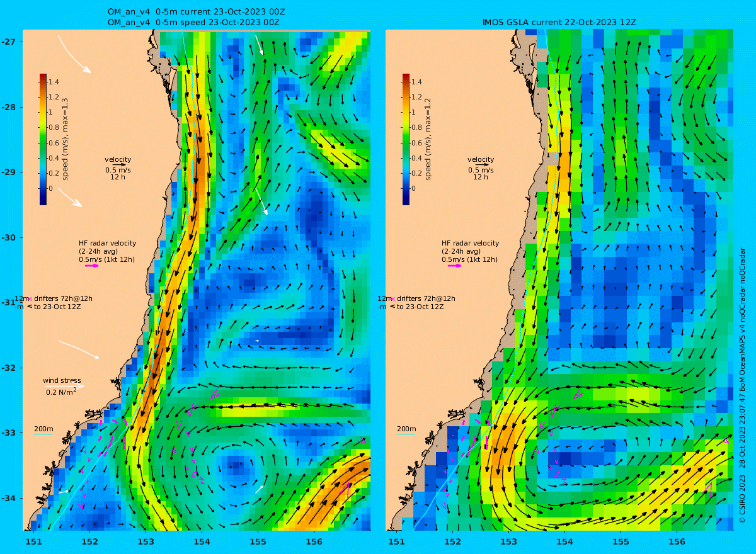The image size is (756, 554).
Task: Click '151' longitude label under right map
Action: pyautogui.click(x=396, y=541)
